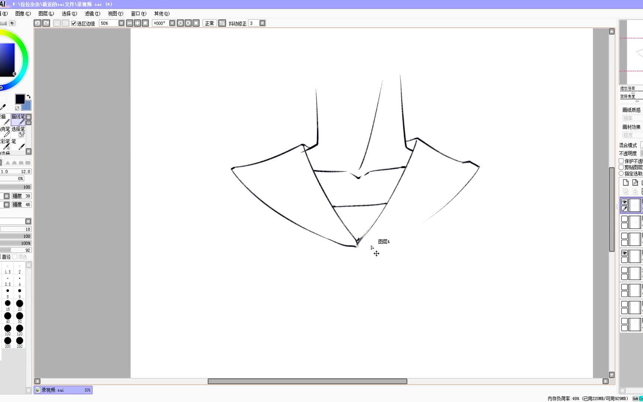Open the 视图 View menu
This screenshot has height=402, width=643.
click(115, 13)
